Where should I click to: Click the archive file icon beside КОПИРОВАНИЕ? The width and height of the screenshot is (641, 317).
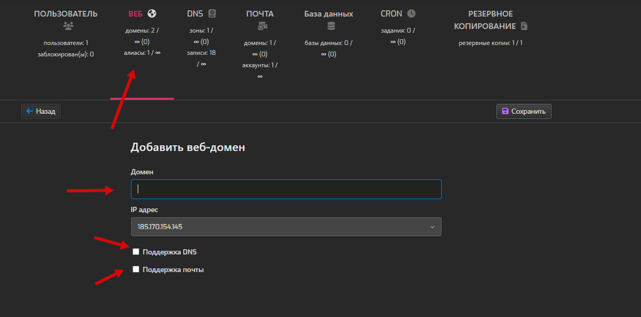(524, 26)
